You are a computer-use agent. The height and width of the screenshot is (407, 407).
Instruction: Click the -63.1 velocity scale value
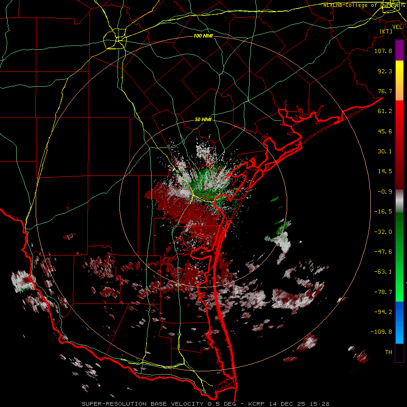coord(383,272)
